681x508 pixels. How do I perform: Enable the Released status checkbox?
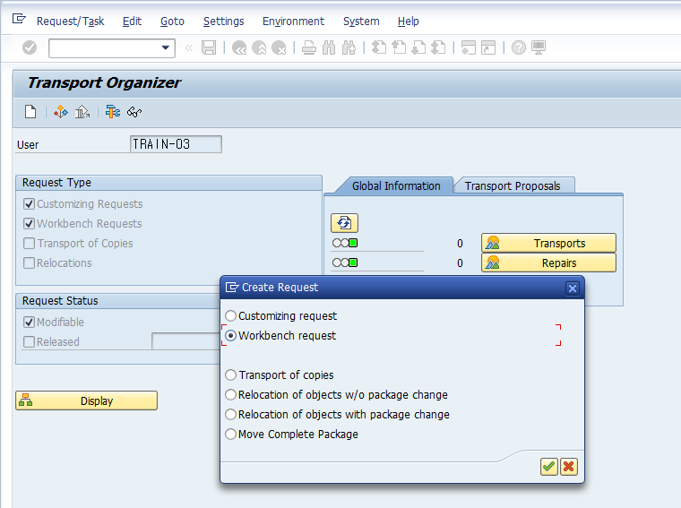[x=29, y=342]
